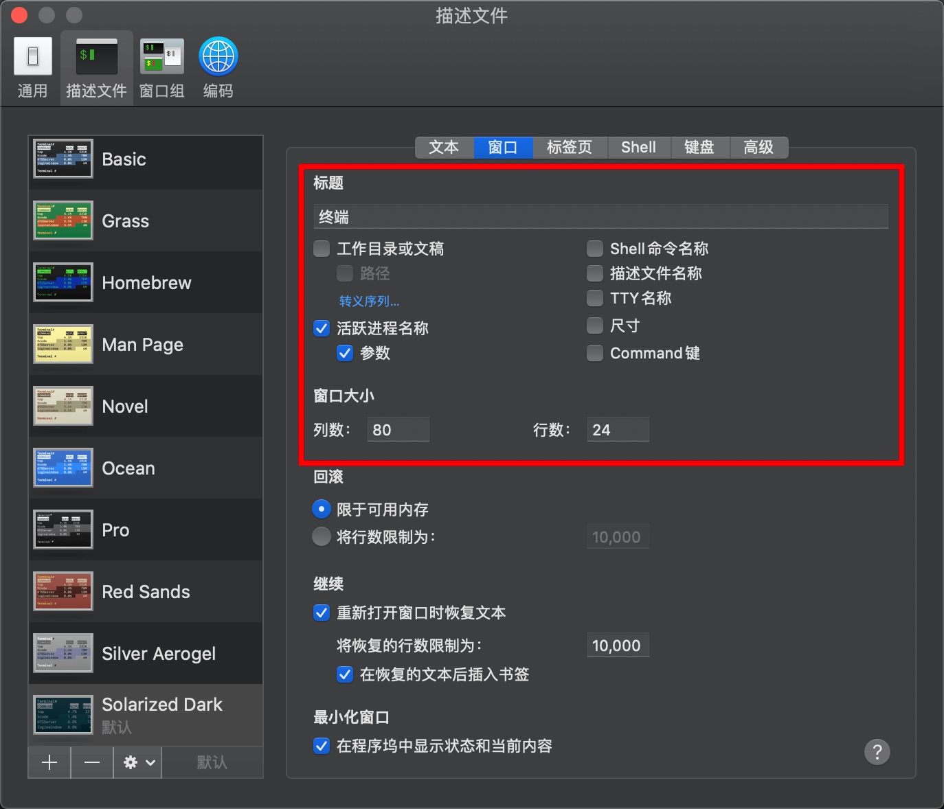Switch to the 文本 tab
944x809 pixels.
[444, 148]
